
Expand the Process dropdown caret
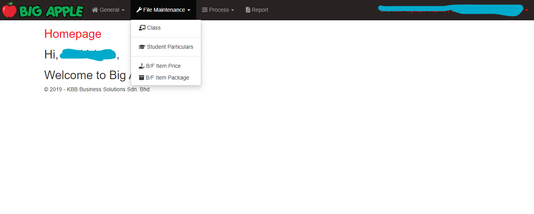click(x=233, y=10)
